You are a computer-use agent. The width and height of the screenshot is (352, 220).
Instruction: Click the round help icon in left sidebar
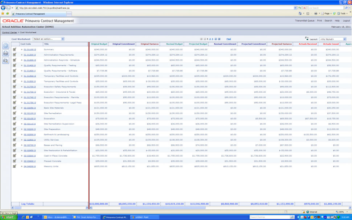[6, 46]
